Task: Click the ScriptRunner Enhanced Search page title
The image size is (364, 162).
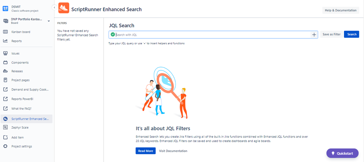Action: 106,9
